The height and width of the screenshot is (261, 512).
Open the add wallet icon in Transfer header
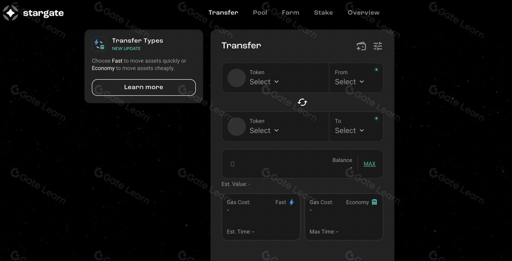click(x=361, y=47)
